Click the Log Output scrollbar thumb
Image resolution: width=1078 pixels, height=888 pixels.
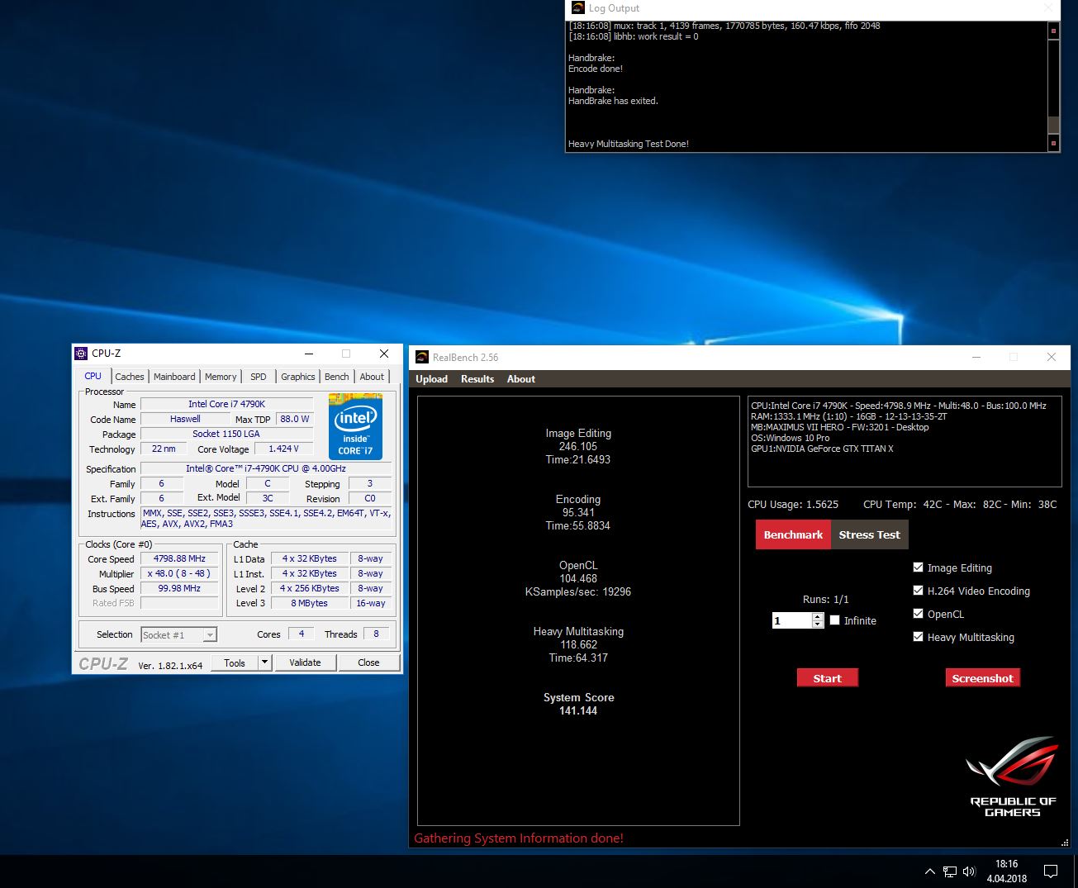(1053, 125)
